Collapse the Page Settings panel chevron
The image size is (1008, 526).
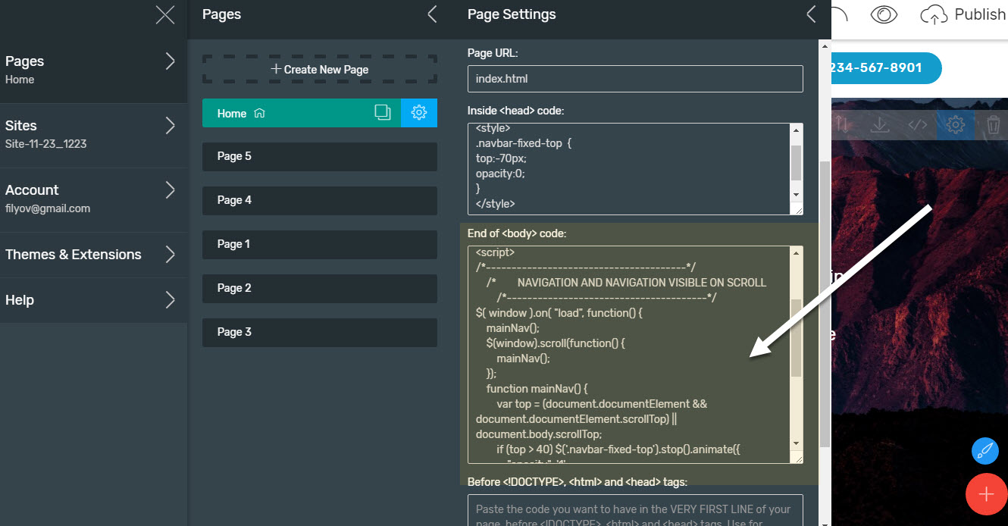coord(811,14)
